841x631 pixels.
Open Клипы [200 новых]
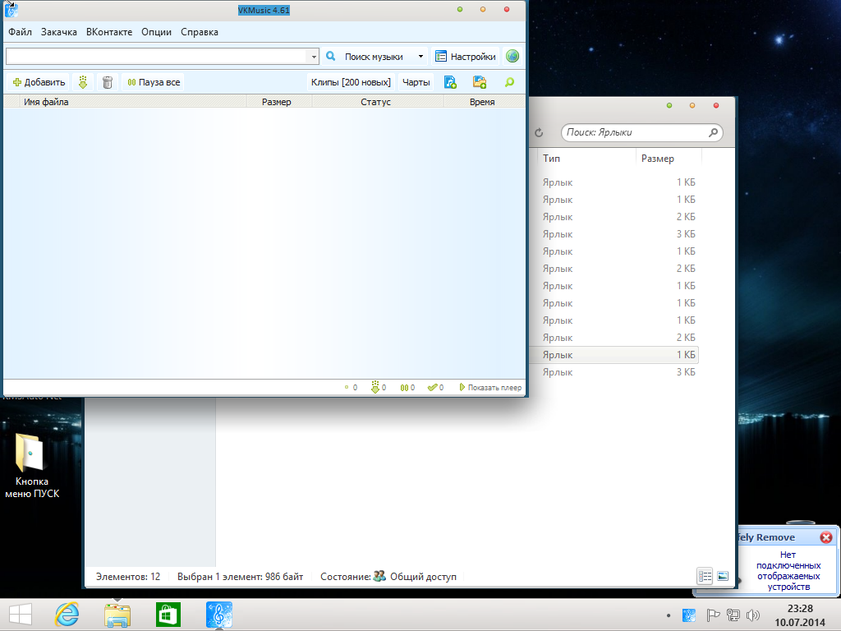tap(351, 82)
